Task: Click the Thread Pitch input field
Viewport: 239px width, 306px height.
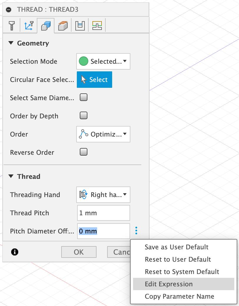Action: click(104, 213)
